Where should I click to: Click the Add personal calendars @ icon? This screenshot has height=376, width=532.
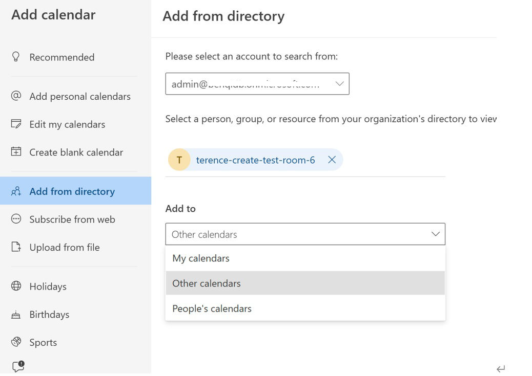[x=16, y=96]
